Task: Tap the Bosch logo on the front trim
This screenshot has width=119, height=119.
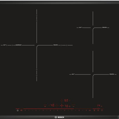Action: pos(59,117)
